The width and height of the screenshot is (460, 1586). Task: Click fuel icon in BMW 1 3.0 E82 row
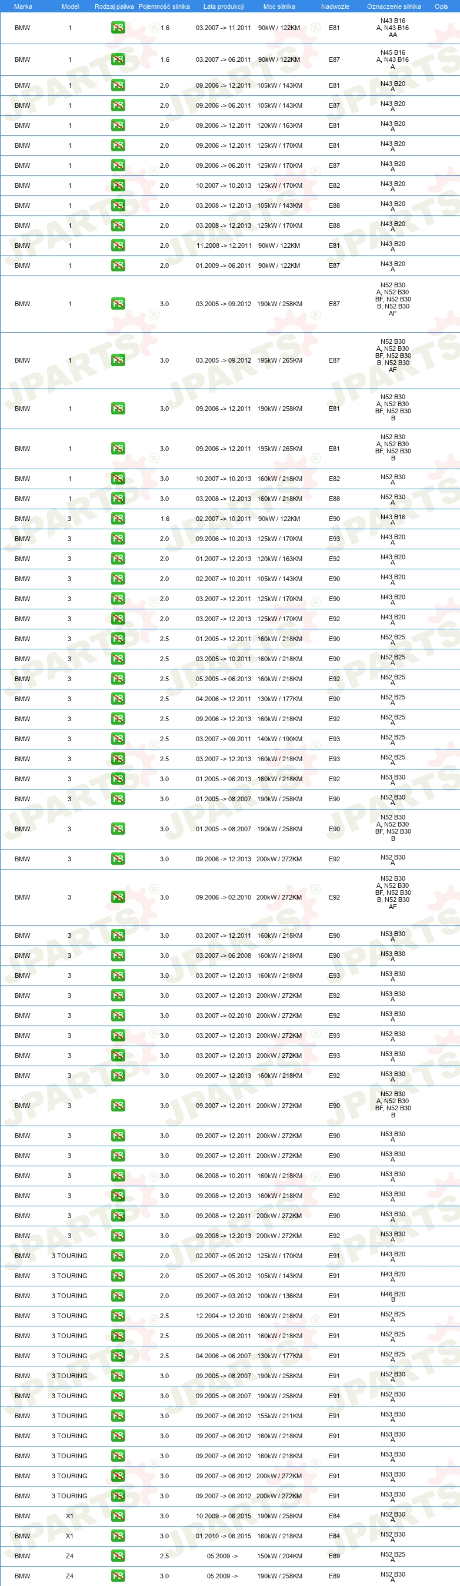point(118,479)
